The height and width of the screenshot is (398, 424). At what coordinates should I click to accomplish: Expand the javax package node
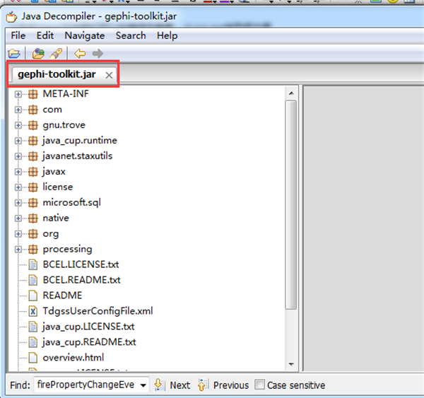pyautogui.click(x=18, y=172)
